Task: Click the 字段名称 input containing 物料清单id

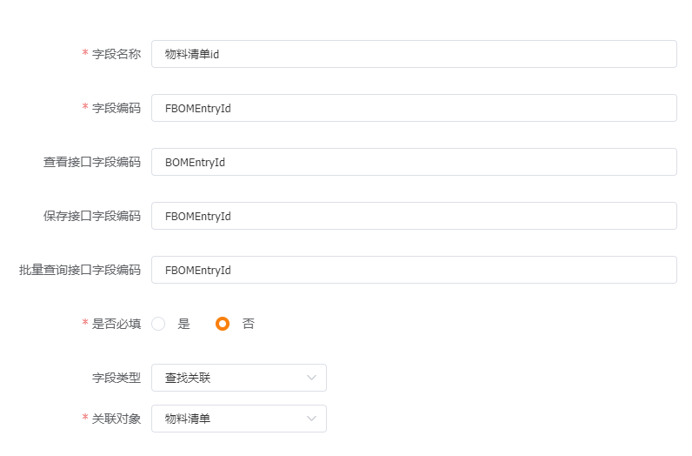Action: pyautogui.click(x=414, y=54)
